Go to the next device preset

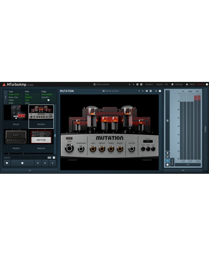pos(143,91)
